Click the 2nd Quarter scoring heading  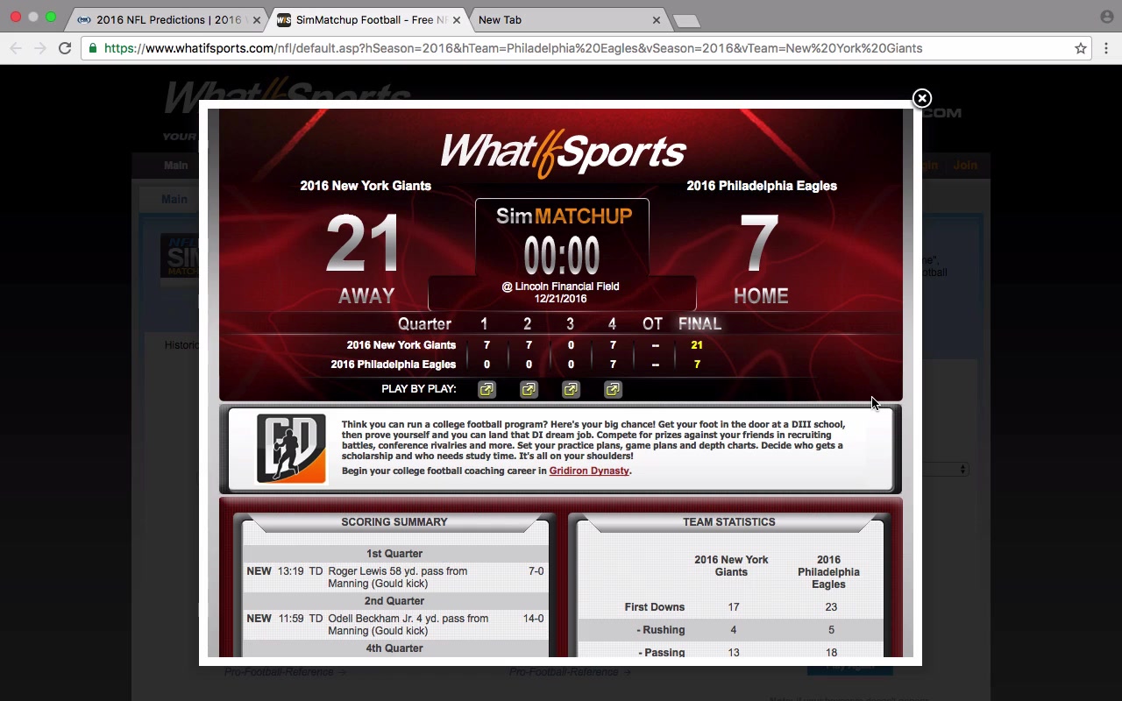[x=394, y=601]
